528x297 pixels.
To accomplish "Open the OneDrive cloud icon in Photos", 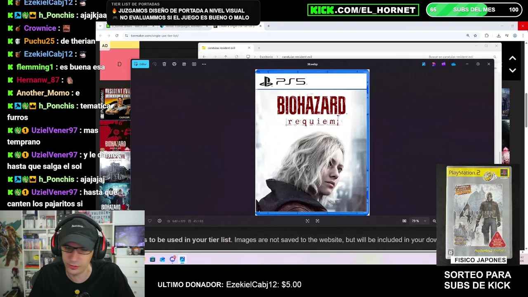I will [x=453, y=64].
